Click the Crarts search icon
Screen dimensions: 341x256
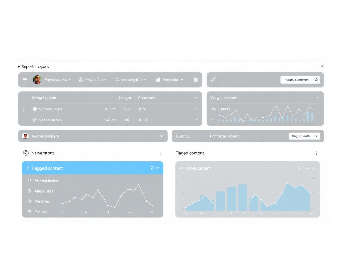tap(214, 109)
